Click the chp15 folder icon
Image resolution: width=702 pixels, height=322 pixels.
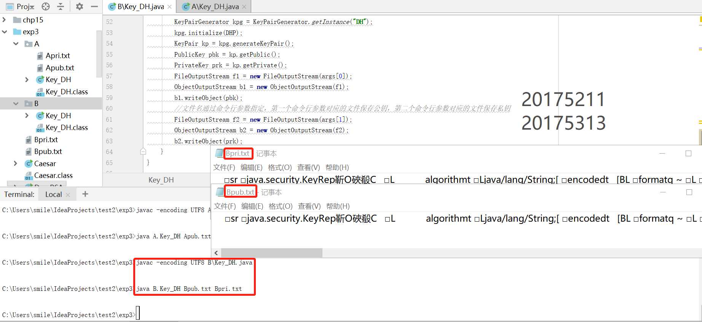tap(17, 20)
